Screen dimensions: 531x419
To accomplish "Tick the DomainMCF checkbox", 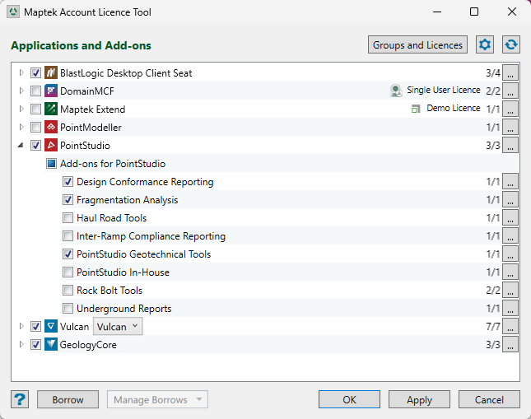I will point(35,91).
